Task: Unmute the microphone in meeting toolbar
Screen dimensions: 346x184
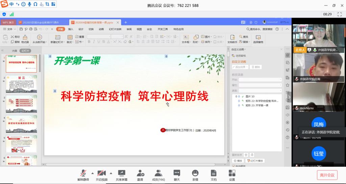Action: (x=83, y=175)
